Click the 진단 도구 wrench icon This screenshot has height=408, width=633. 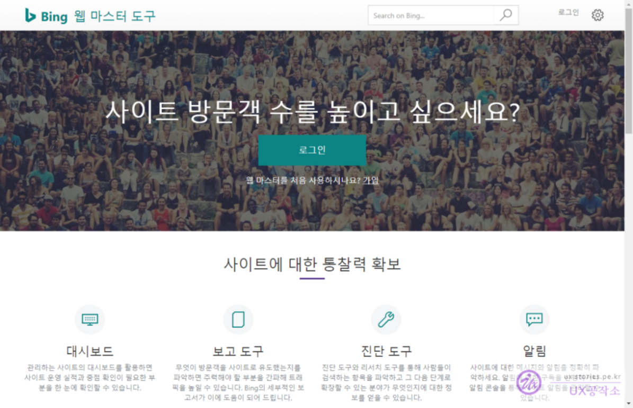(x=386, y=319)
